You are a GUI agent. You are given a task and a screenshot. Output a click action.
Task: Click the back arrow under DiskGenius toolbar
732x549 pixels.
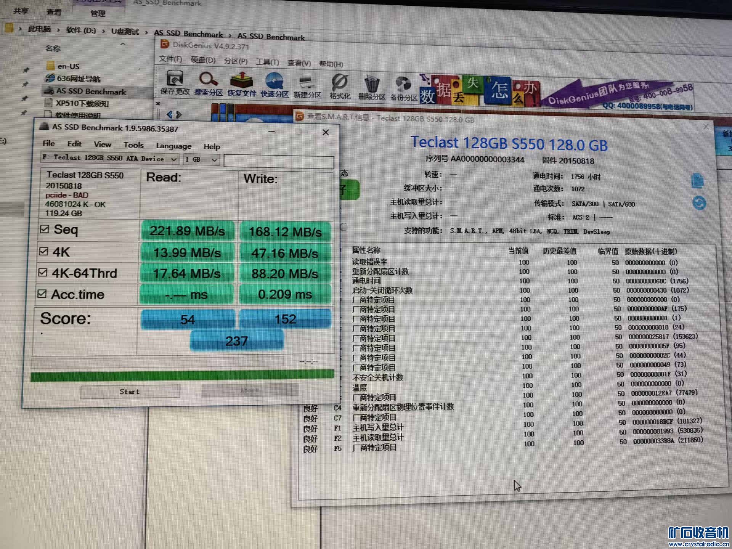(x=170, y=114)
